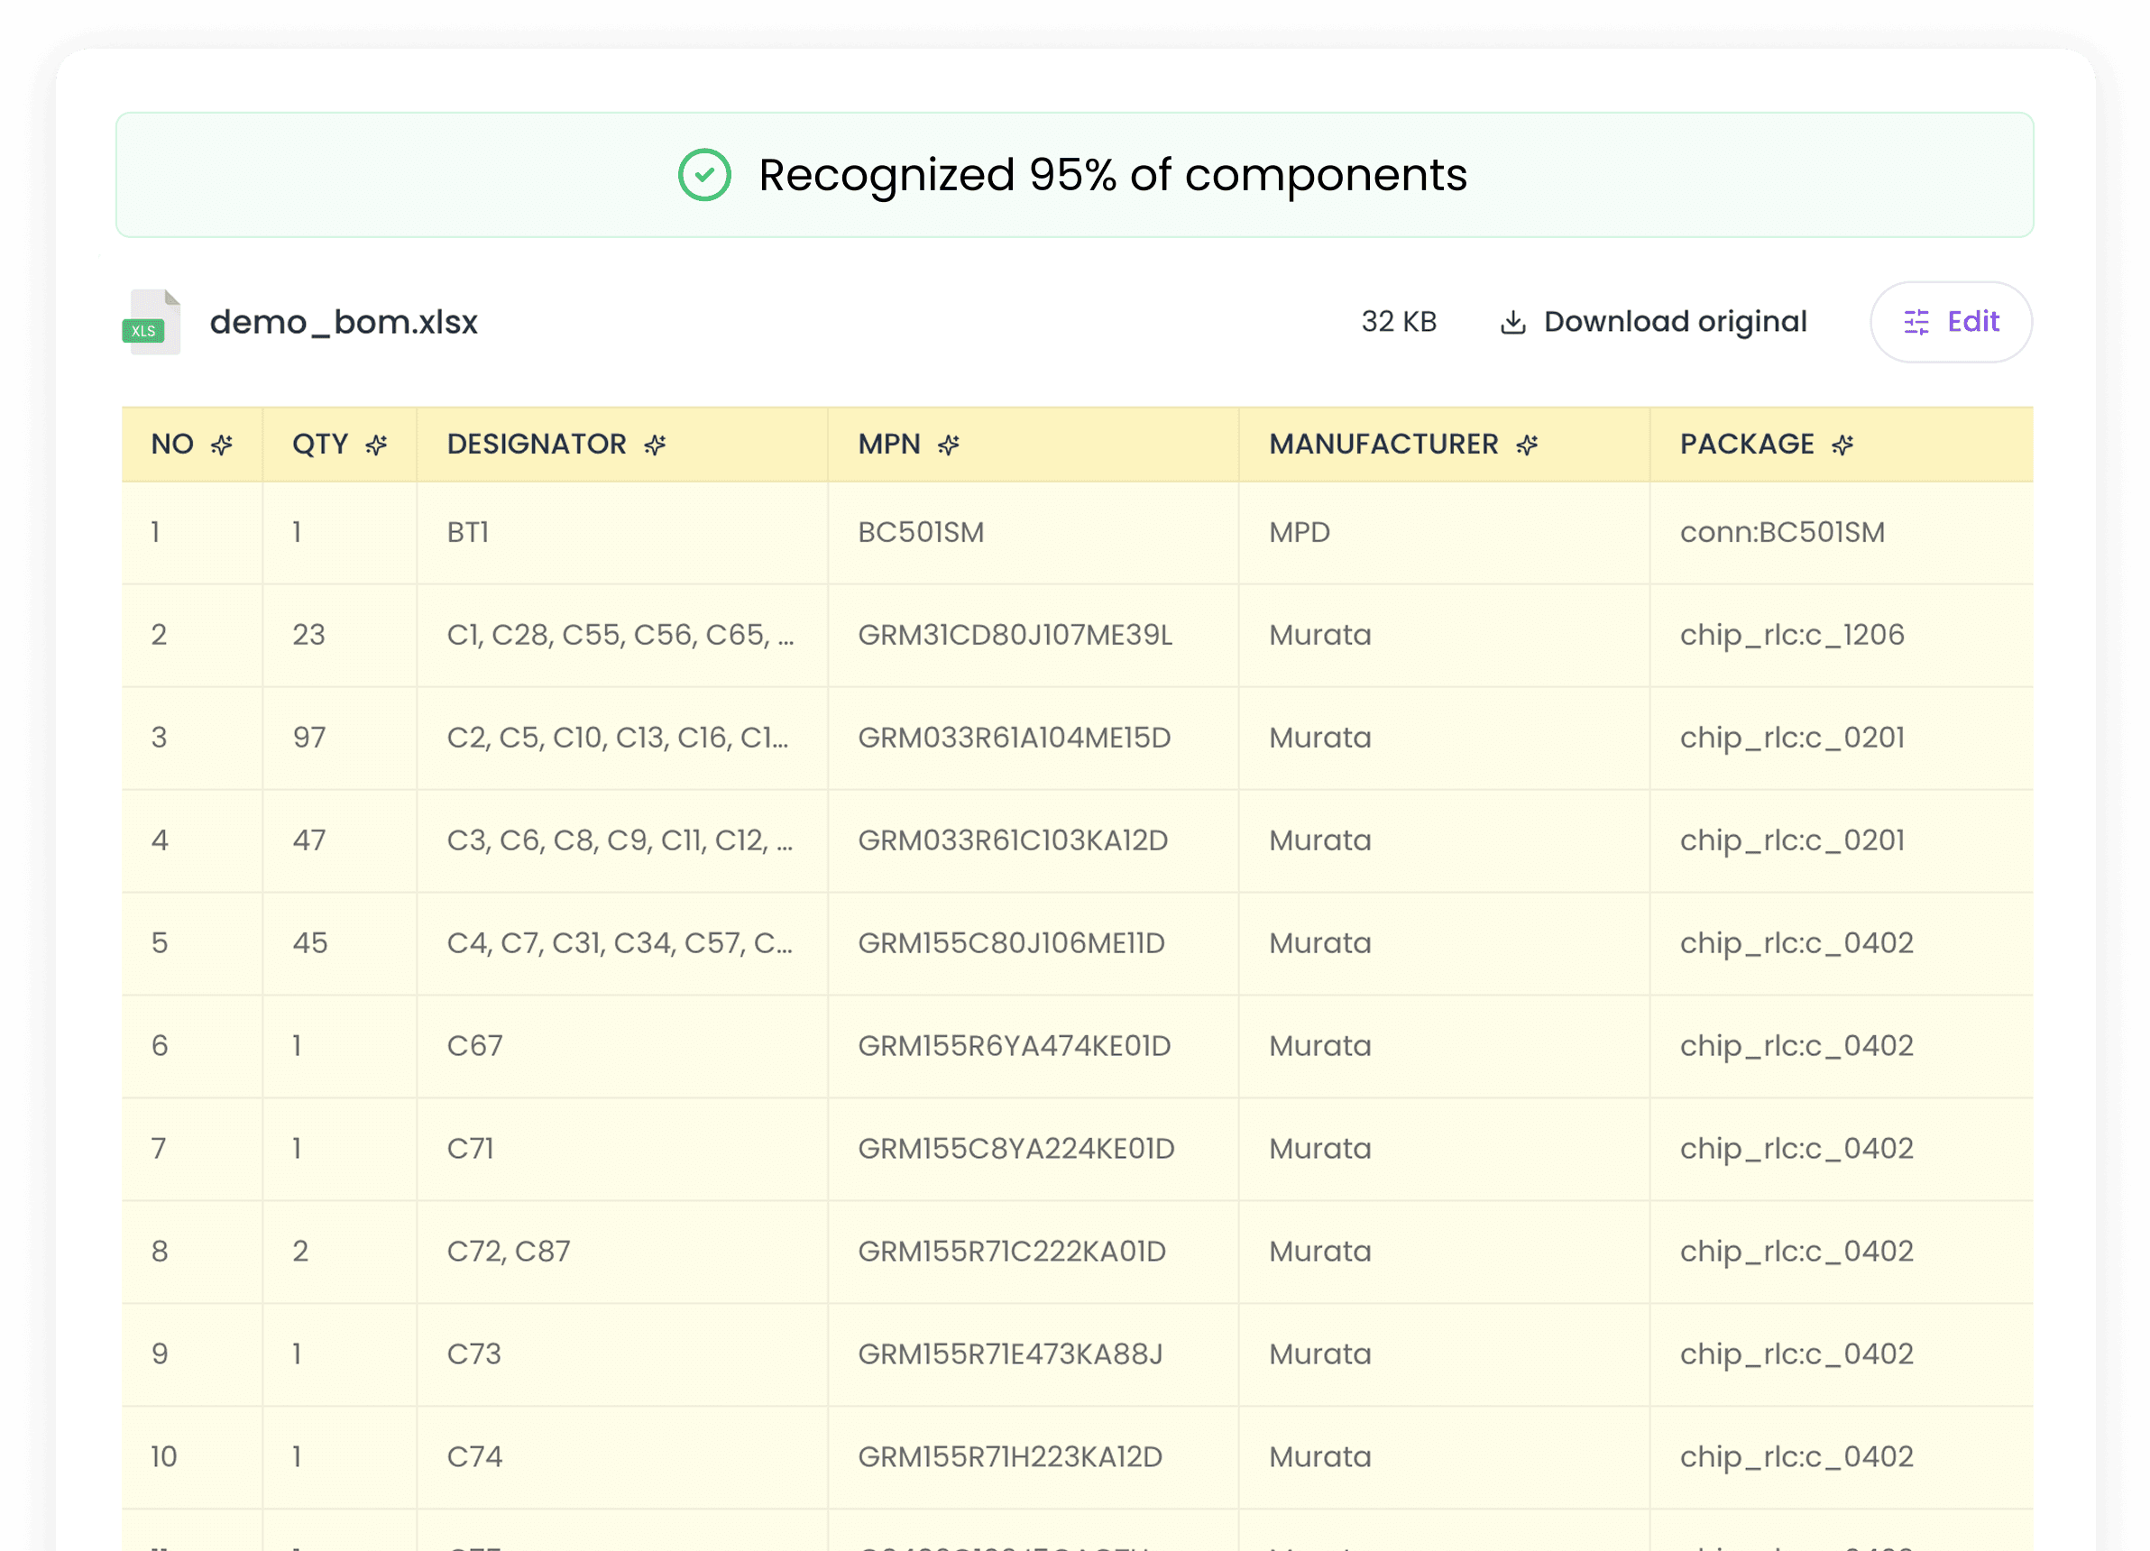Click package cell chip_rlc:c_1206

tap(1841, 635)
